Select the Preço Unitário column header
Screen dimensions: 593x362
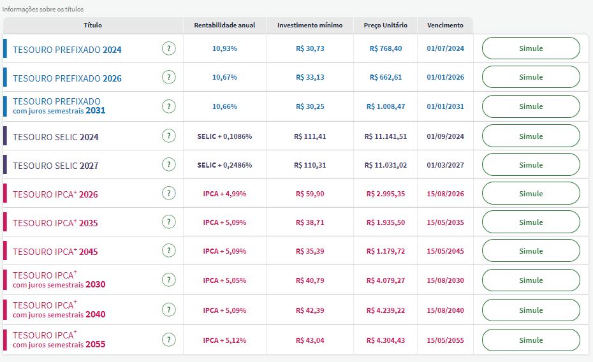click(x=385, y=25)
